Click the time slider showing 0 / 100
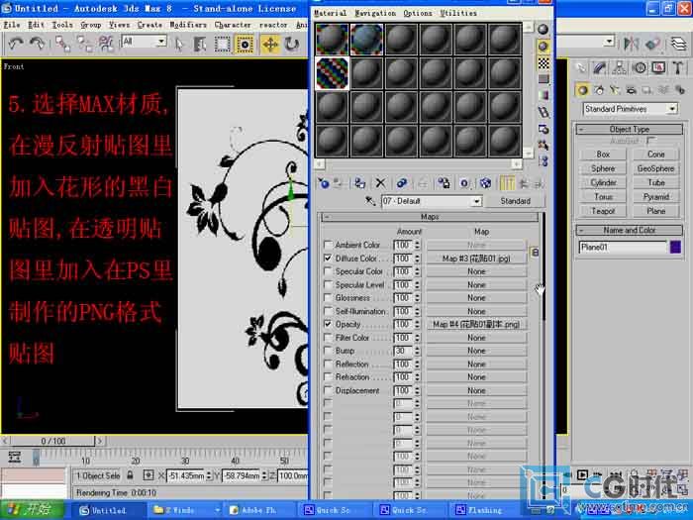 tap(52, 441)
